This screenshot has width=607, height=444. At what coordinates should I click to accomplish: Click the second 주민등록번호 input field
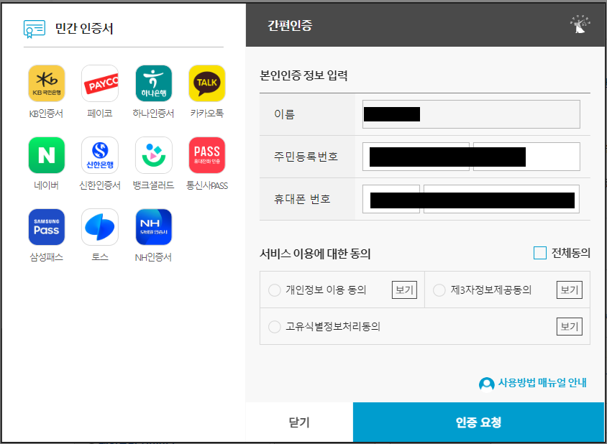(x=526, y=157)
